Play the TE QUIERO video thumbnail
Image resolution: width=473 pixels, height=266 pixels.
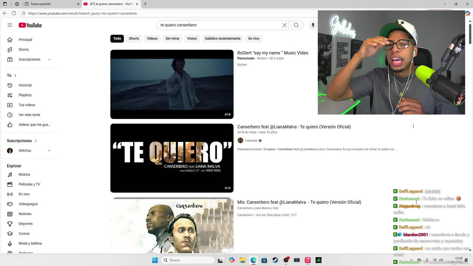click(172, 158)
